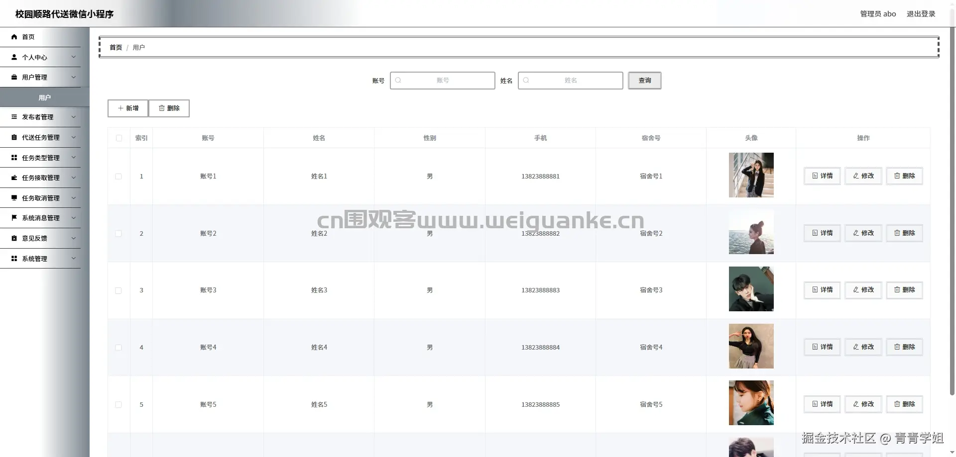Click 退出登录 in the header
The image size is (956, 457).
(921, 14)
